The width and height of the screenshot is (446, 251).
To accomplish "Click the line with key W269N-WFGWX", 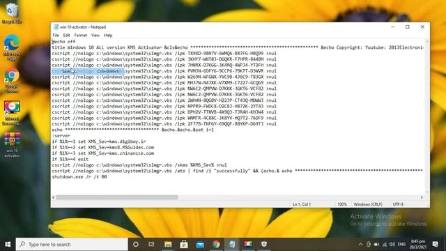I will (x=164, y=77).
